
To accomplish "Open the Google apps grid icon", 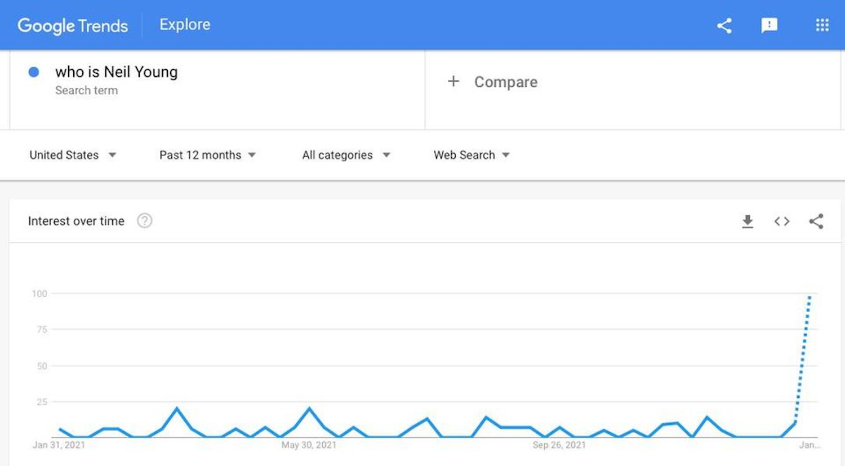I will coord(822,25).
